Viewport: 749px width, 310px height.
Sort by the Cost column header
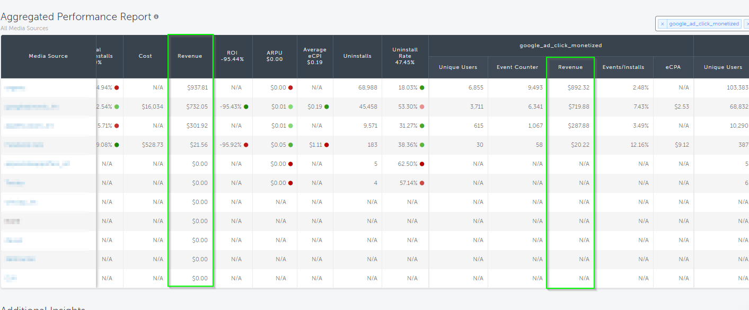point(145,56)
